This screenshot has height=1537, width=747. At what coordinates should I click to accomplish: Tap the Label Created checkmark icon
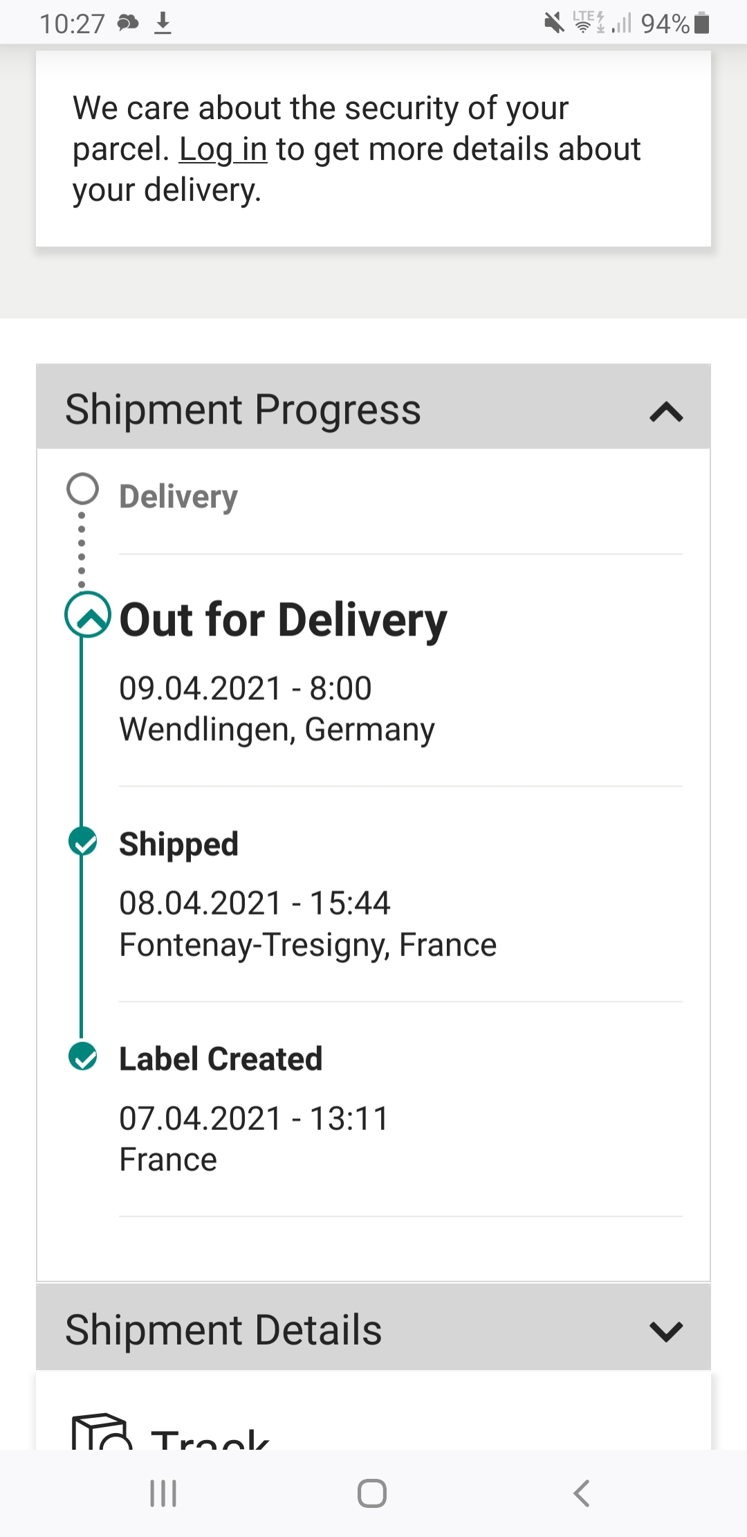pos(83,1057)
